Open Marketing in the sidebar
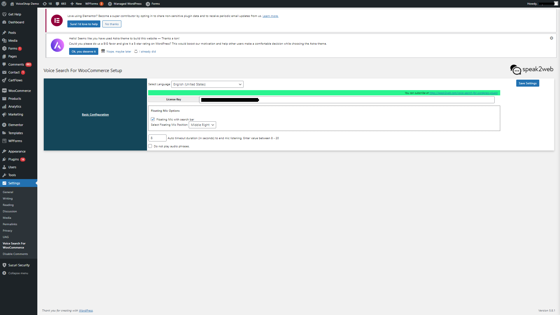 pyautogui.click(x=19, y=114)
